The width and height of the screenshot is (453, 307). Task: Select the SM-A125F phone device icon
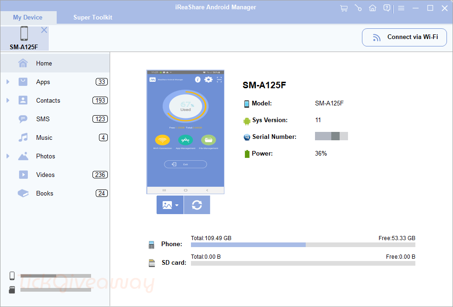24,33
